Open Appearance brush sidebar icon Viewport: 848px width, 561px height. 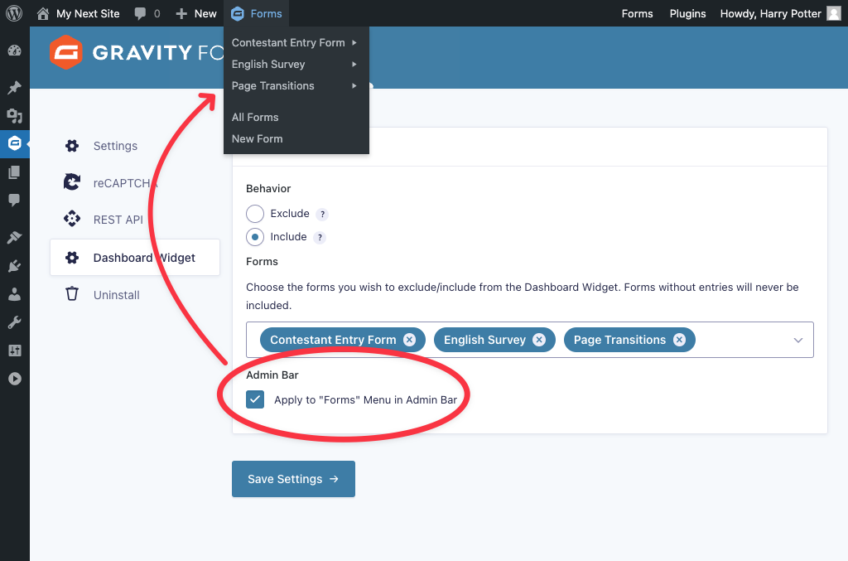pos(15,237)
